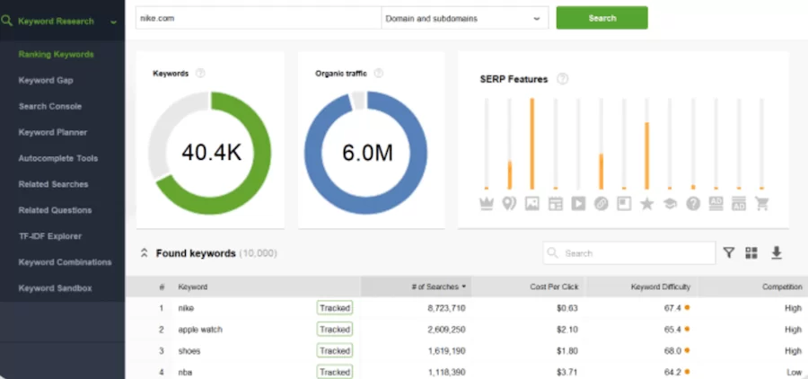Sort by Keyword column header
Viewport: 808px width, 379px height.
193,286
